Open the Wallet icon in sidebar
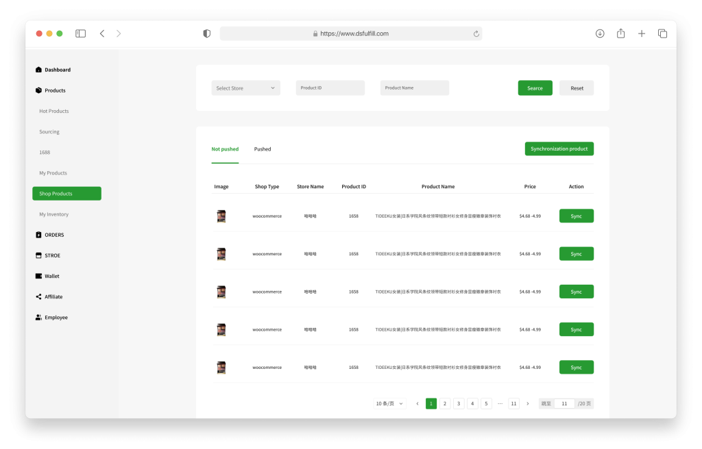702x449 pixels. click(38, 276)
